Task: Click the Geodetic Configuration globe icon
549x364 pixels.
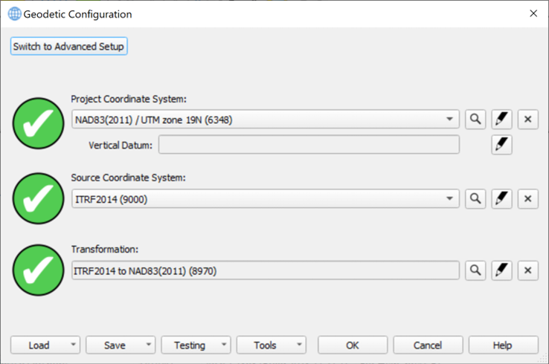Action: (x=14, y=14)
